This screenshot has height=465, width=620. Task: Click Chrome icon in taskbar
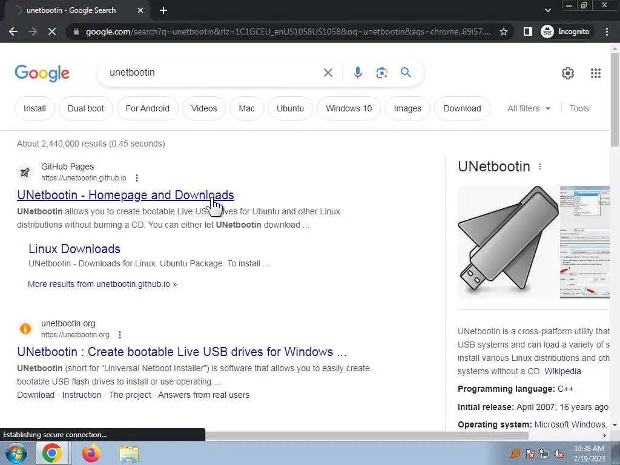pos(52,453)
